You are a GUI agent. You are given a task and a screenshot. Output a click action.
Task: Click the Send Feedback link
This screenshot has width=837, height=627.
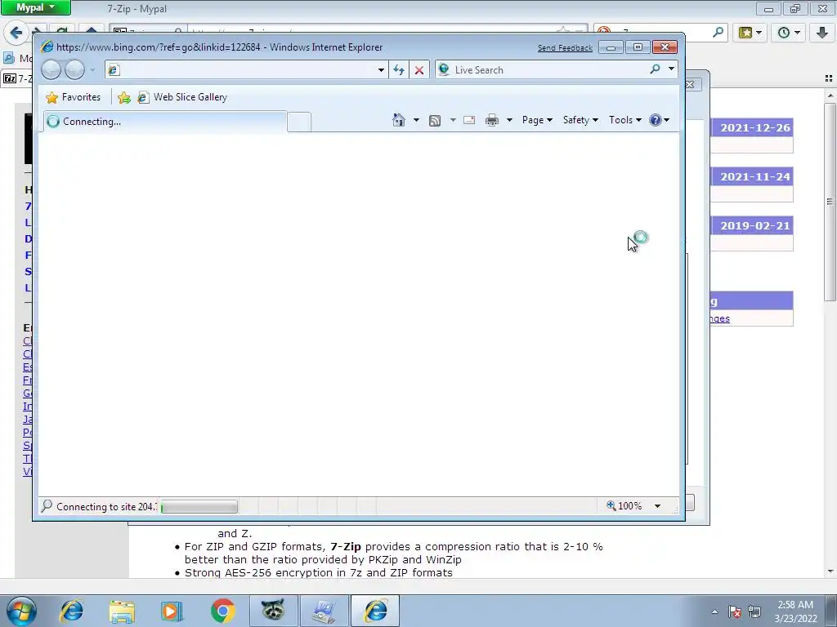click(565, 48)
